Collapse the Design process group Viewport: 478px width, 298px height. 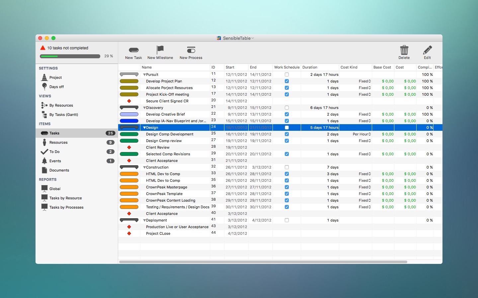(x=144, y=128)
